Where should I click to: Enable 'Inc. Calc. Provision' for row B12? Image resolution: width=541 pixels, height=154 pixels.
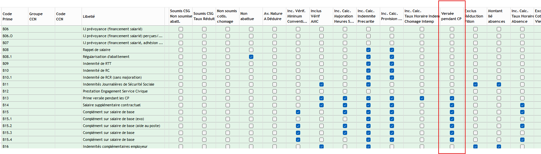[392, 91]
